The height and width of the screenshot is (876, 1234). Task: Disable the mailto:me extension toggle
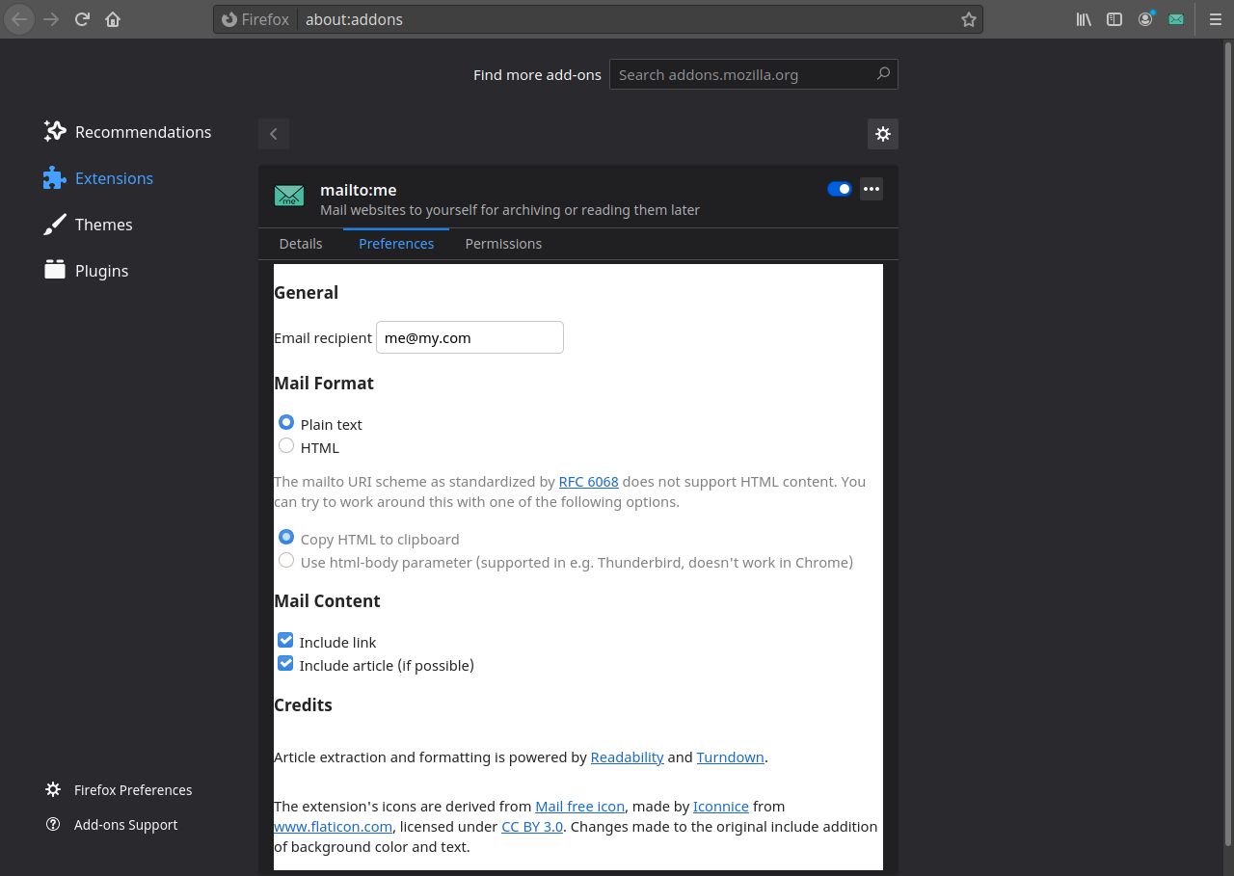tap(839, 189)
